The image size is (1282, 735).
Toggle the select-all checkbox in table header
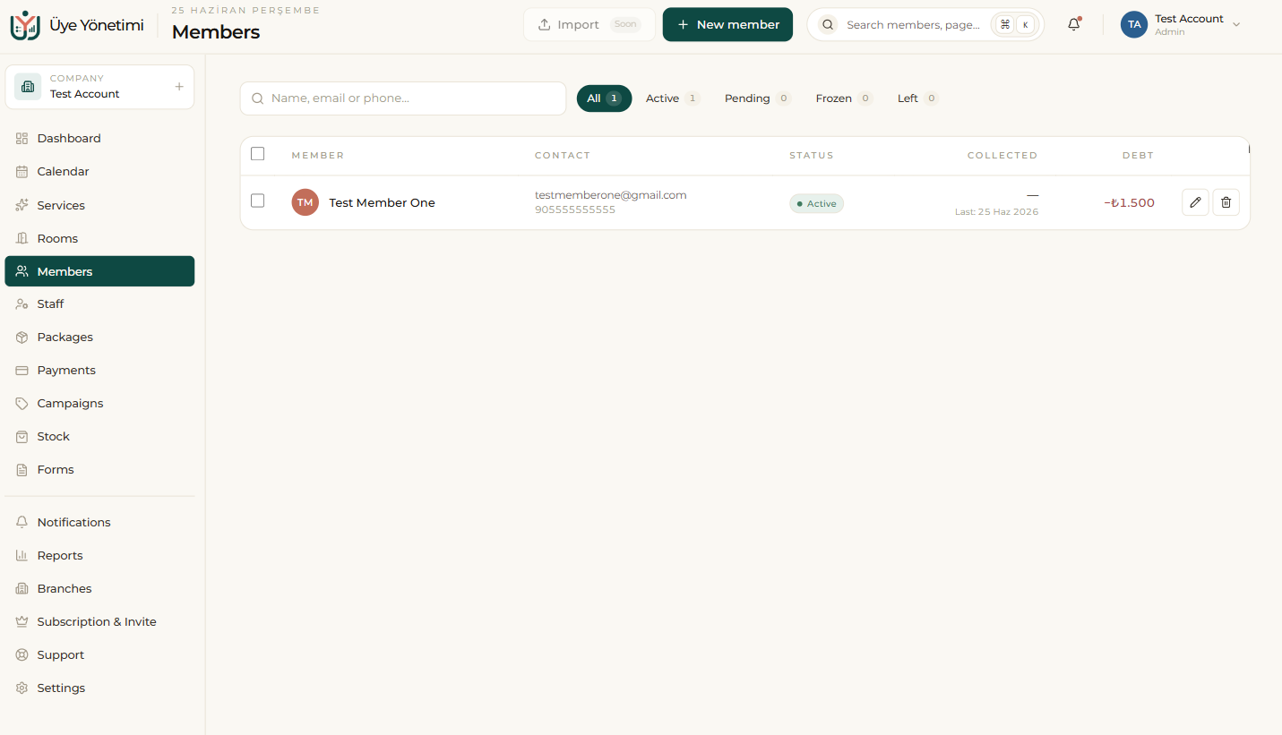(258, 154)
